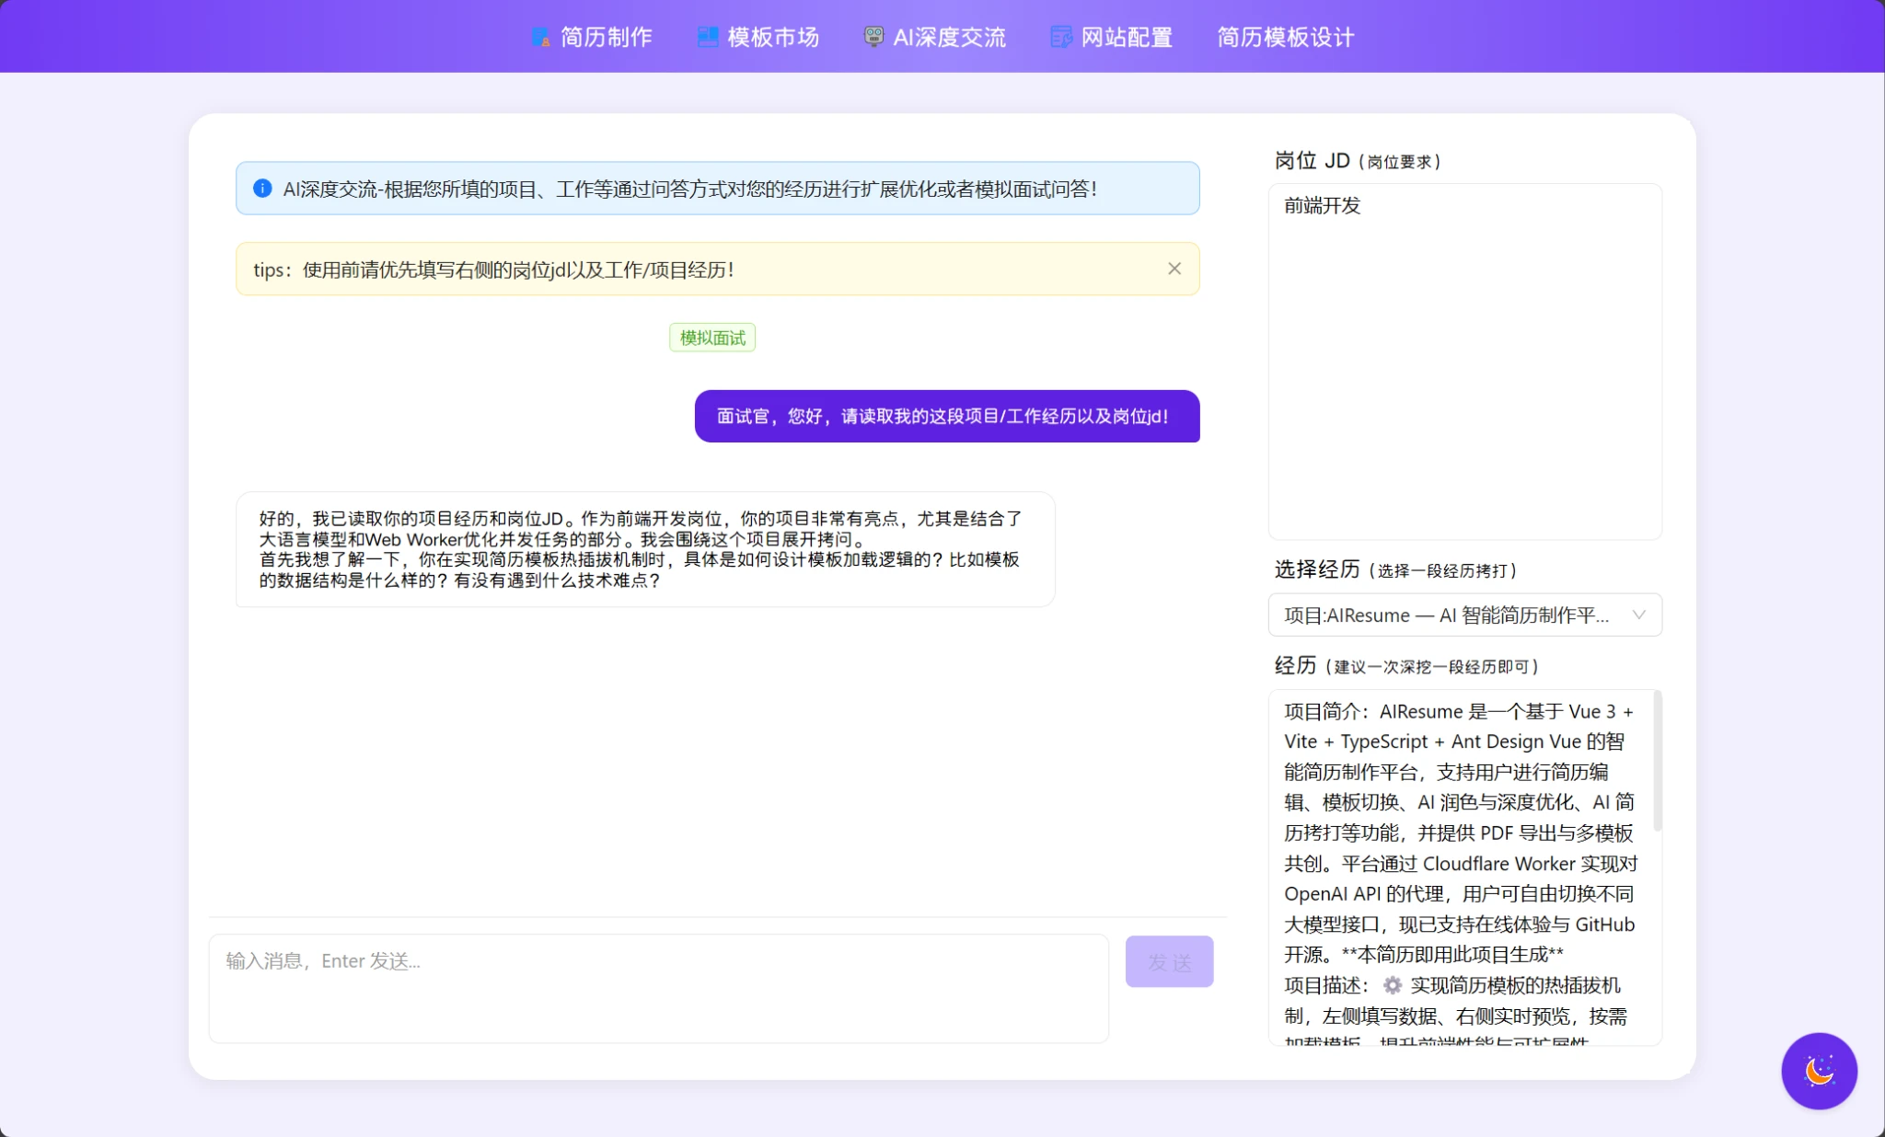
Task: Click the 网站配置 nav icon
Action: [1061, 38]
